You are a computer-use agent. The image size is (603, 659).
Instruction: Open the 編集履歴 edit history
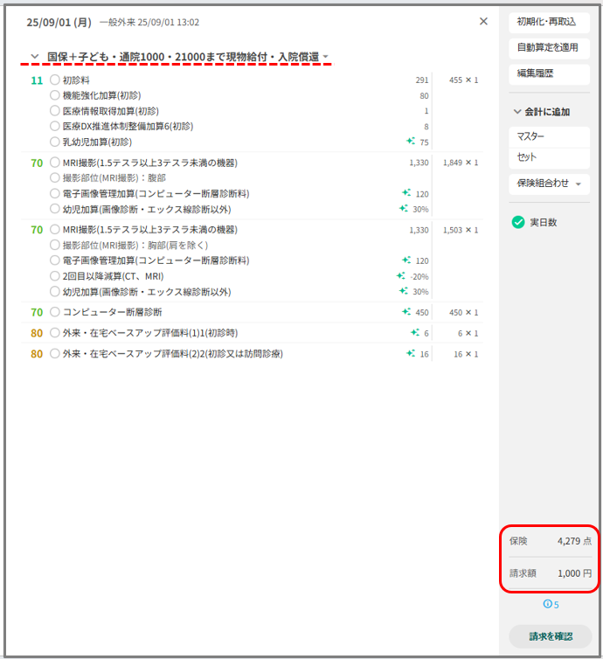pos(549,73)
